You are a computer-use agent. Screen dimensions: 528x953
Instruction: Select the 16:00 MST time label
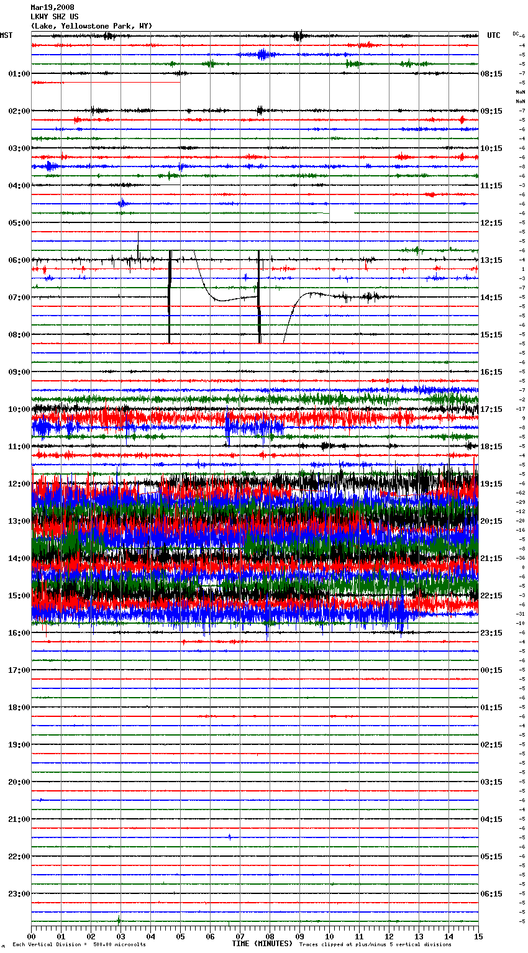19,633
